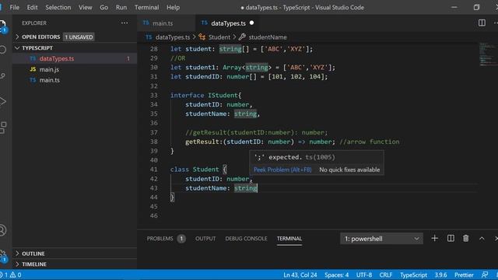498x280 pixels.
Task: Open the Extensions activity bar icon
Action: click(x=2, y=128)
